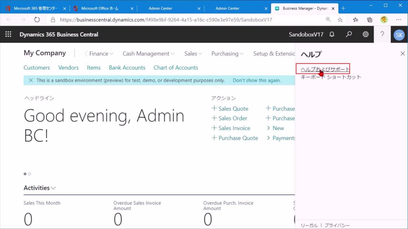Open the browser settings and more menu

(398, 20)
